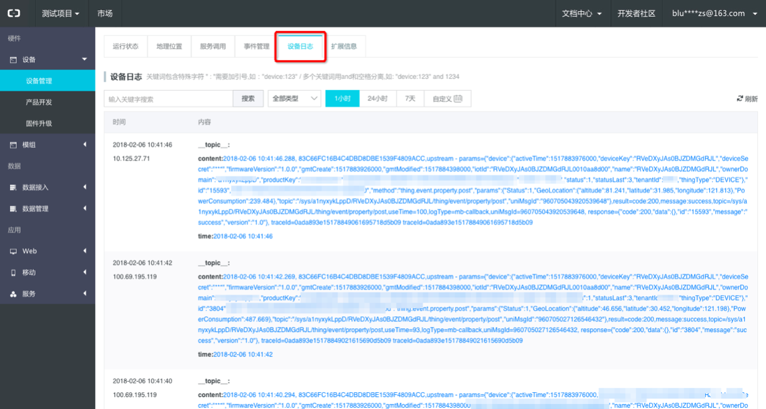Screen dimensions: 766x409
Task: Go to 市场 in the top bar
Action: click(105, 13)
